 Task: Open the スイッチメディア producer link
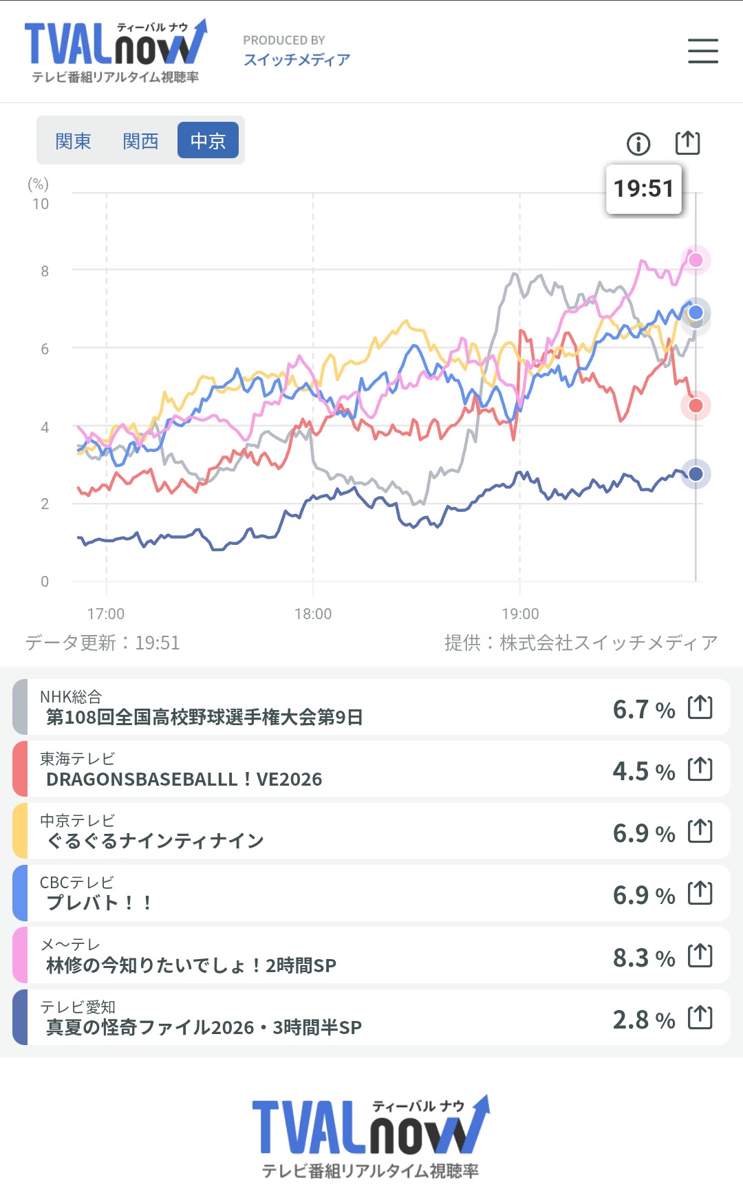coord(297,60)
